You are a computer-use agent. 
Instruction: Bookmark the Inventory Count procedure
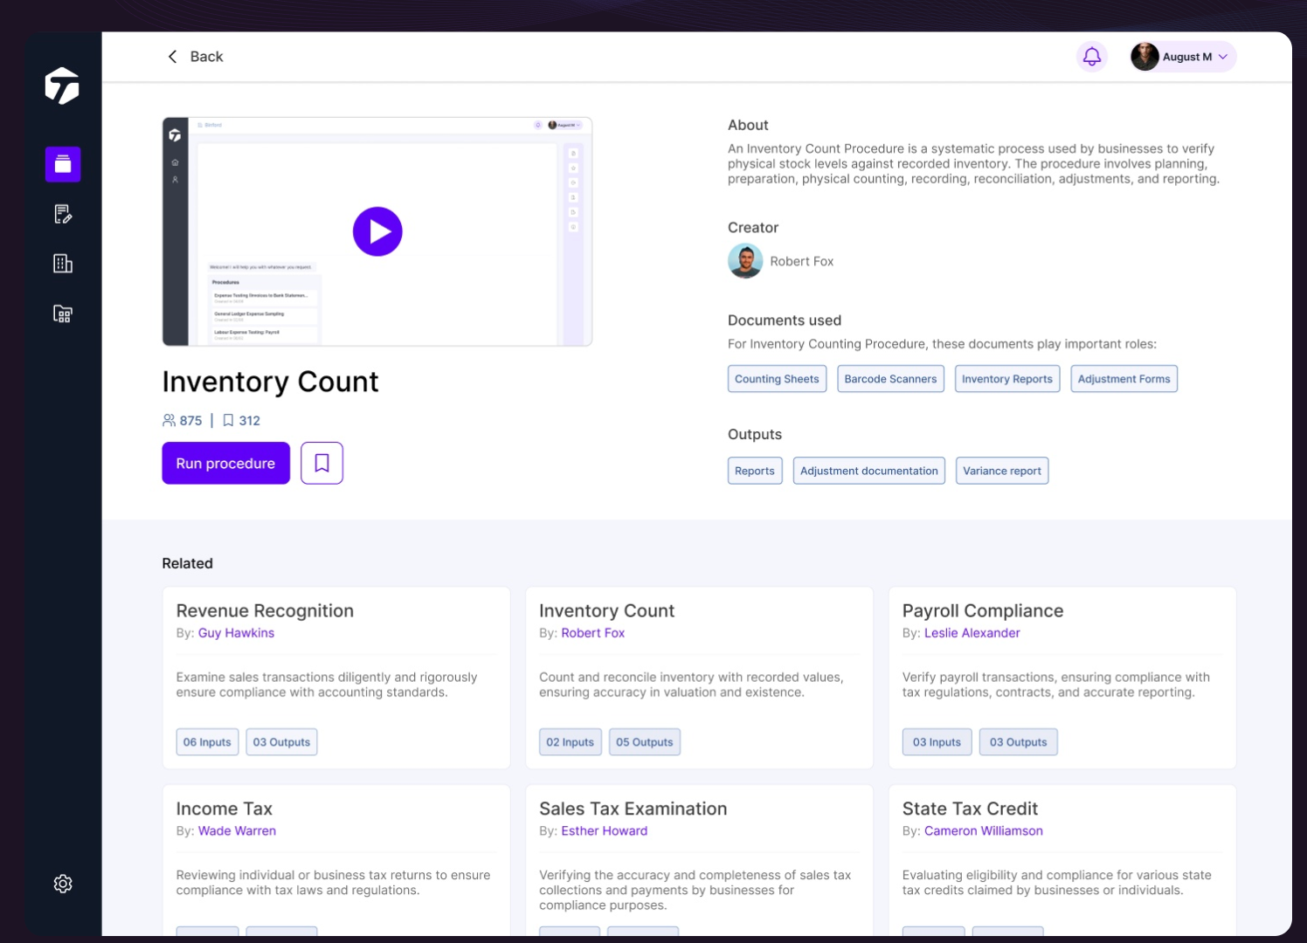pos(322,463)
